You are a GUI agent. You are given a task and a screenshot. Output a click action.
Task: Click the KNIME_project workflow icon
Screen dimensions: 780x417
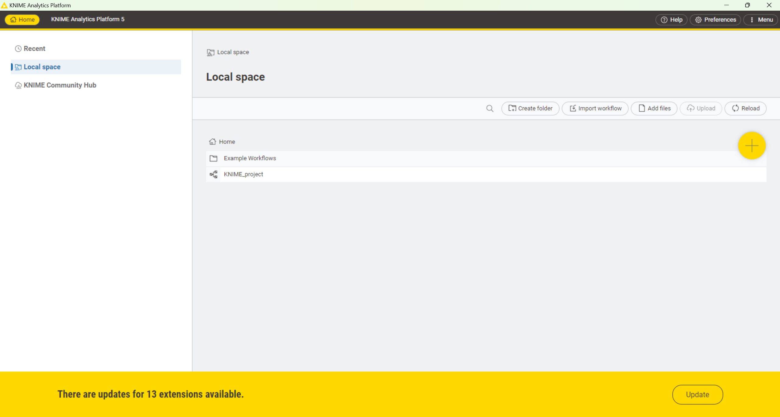pos(214,174)
